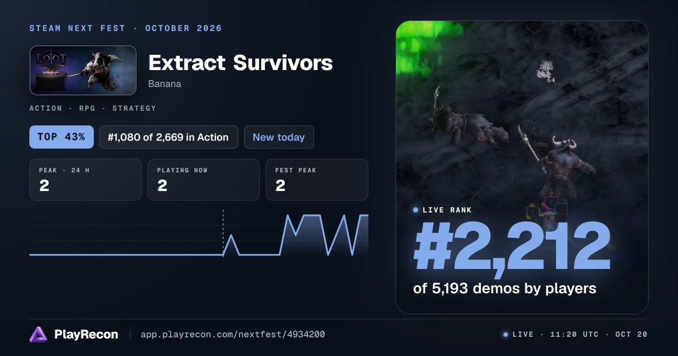Select the Fest Peak stat card
Screen dimensions: 678x356
317,180
